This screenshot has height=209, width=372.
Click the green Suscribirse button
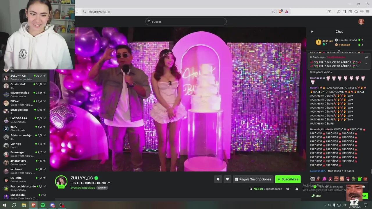(288, 179)
